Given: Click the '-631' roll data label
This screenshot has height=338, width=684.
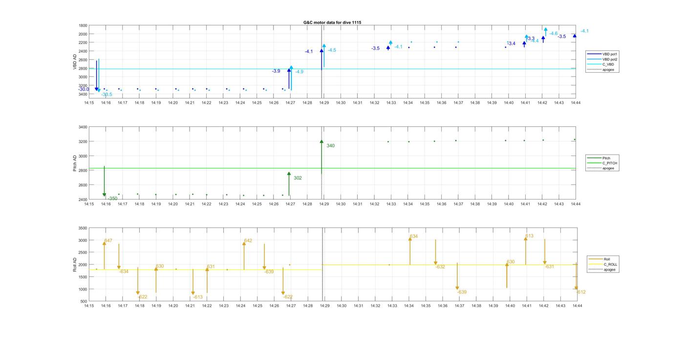Looking at the screenshot, I should [549, 267].
